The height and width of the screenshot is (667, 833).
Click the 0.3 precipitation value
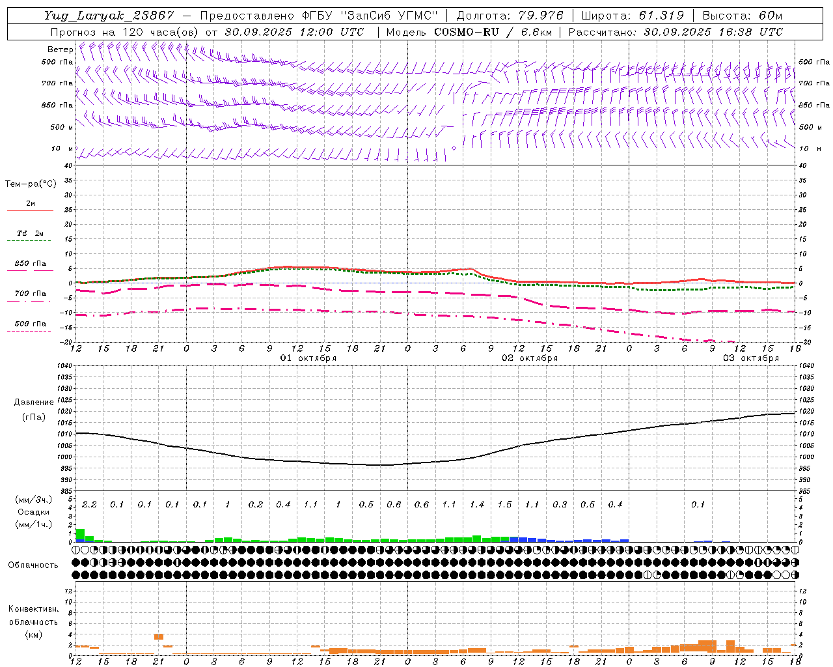click(x=560, y=505)
